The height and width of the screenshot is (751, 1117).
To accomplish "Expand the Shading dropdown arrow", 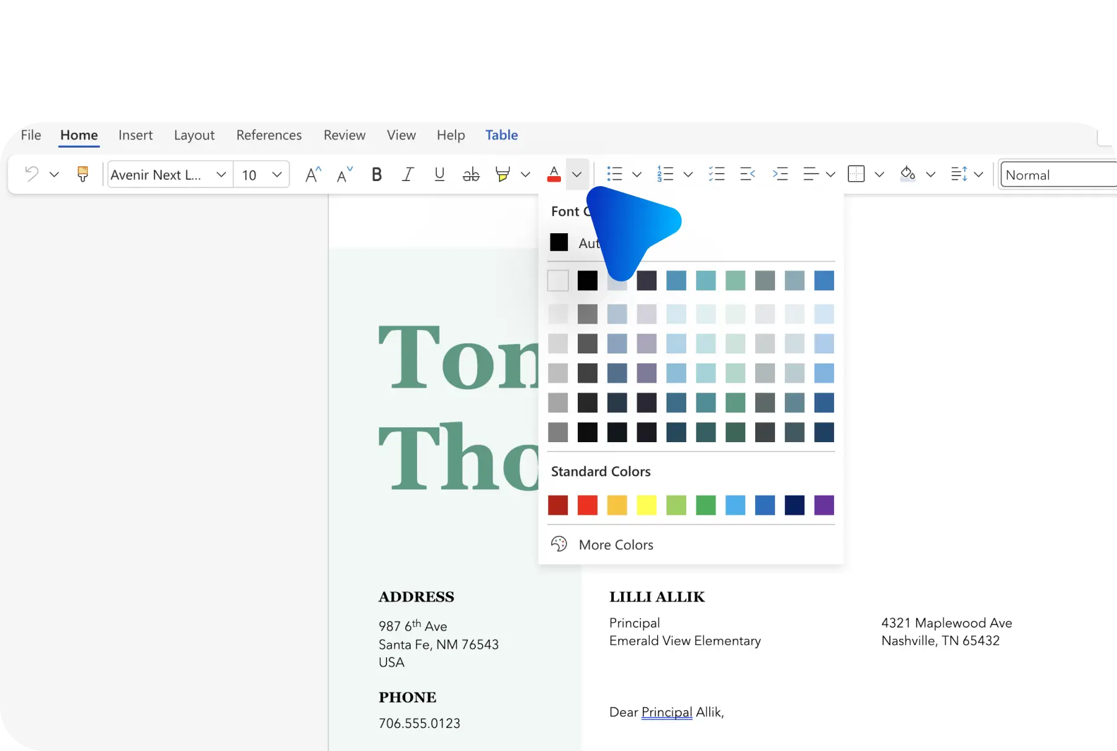I will [x=931, y=175].
